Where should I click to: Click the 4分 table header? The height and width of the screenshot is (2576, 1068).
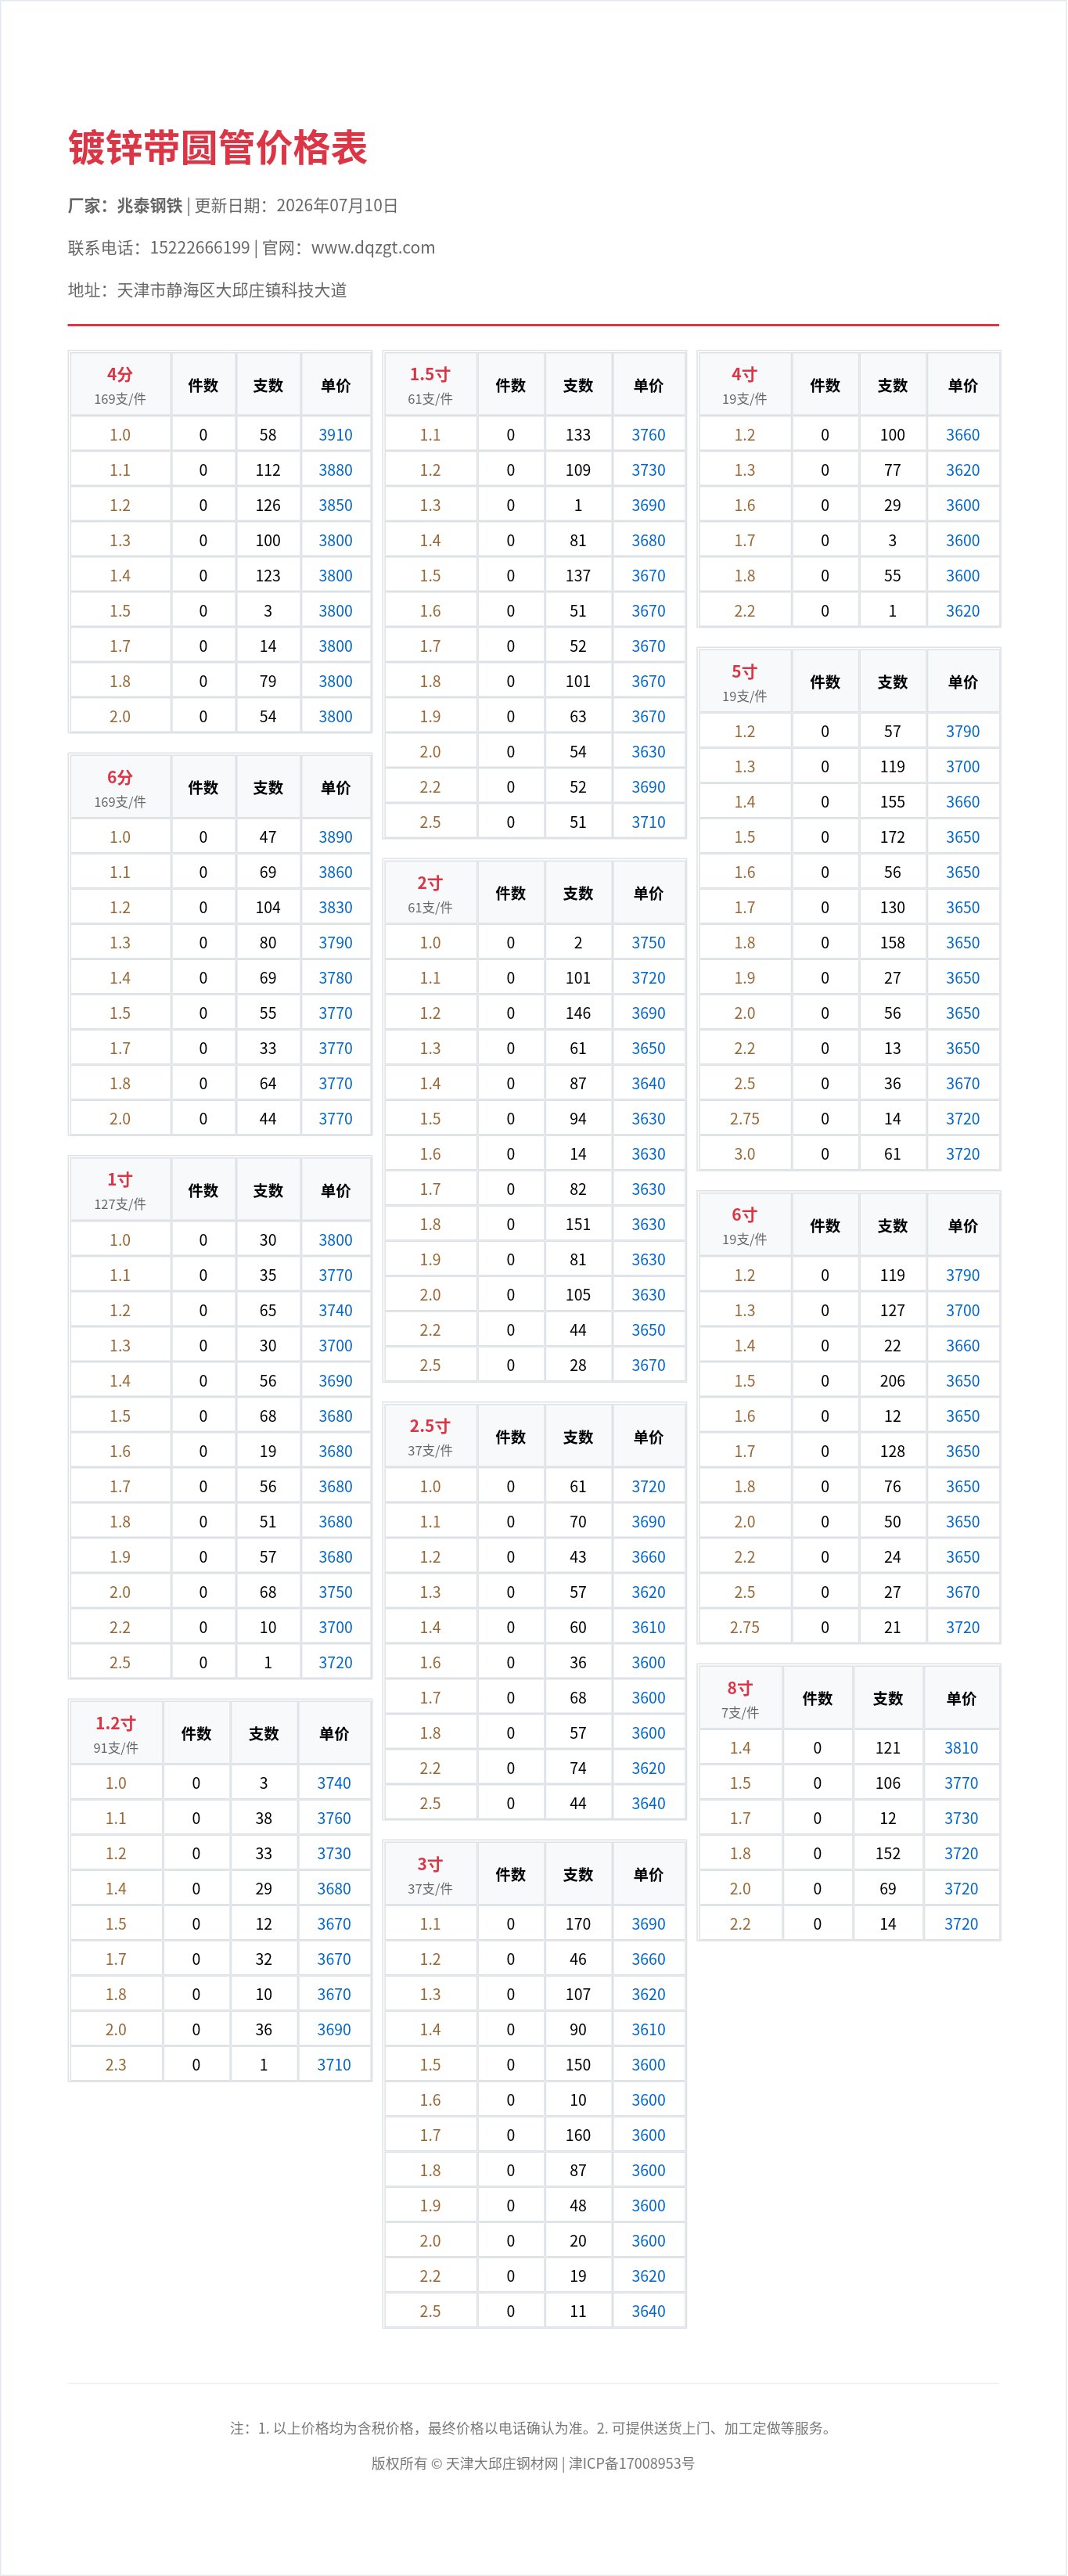(120, 384)
